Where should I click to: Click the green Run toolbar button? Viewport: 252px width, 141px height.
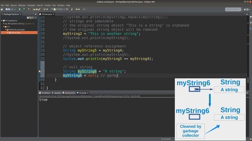tap(20, 9)
